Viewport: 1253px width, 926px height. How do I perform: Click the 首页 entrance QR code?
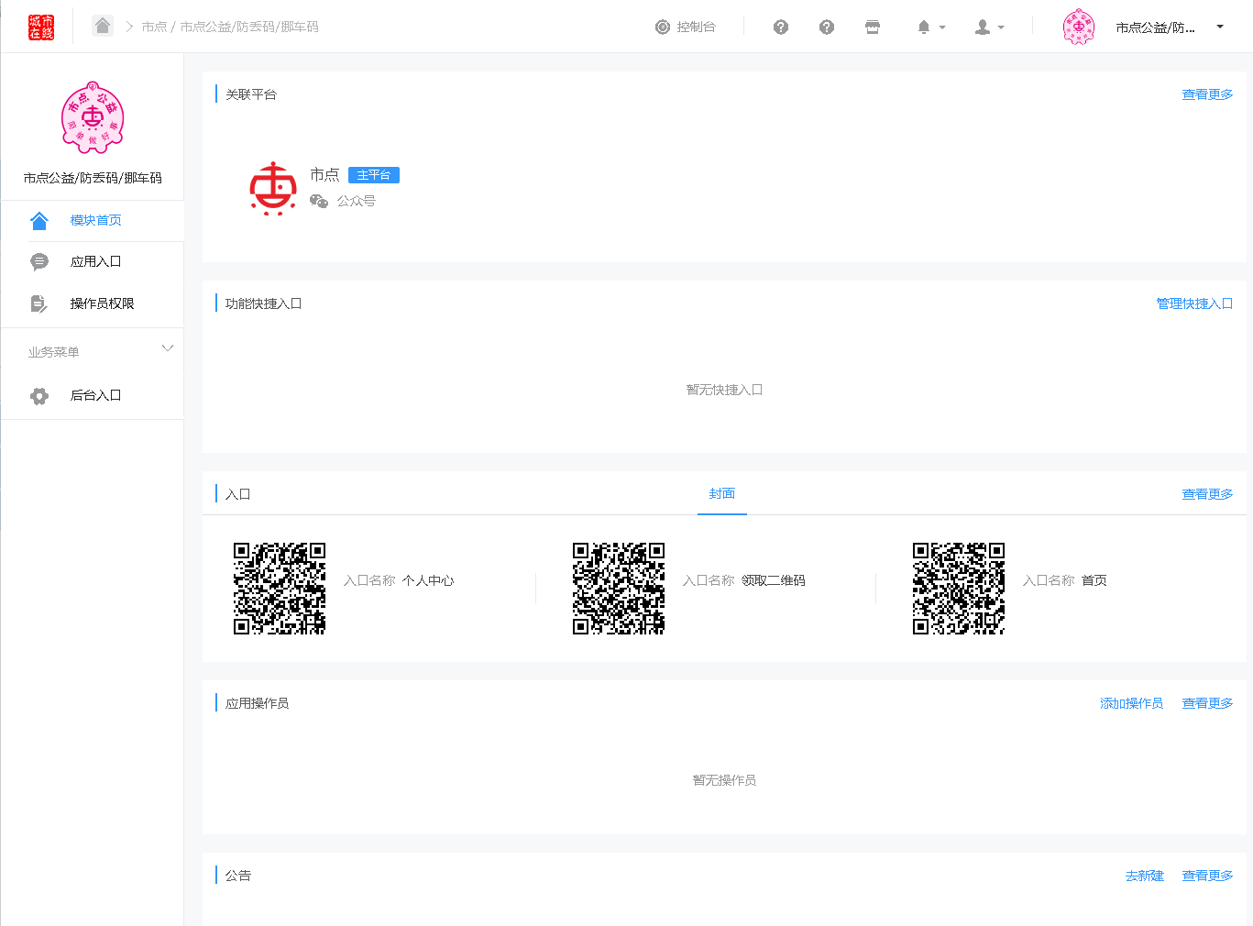pyautogui.click(x=959, y=589)
